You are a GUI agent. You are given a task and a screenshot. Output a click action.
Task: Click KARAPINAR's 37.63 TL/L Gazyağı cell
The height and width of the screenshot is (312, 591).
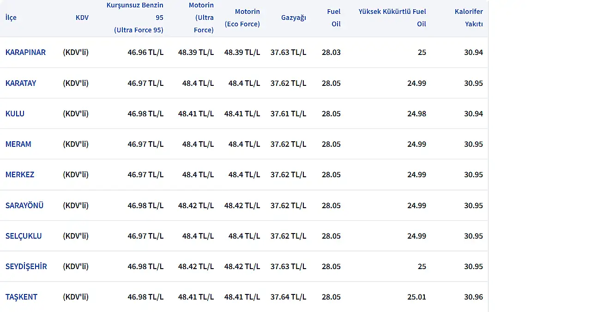pos(288,52)
